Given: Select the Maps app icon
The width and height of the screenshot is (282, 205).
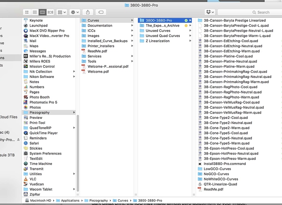Looking at the screenshot, I should [26, 46].
